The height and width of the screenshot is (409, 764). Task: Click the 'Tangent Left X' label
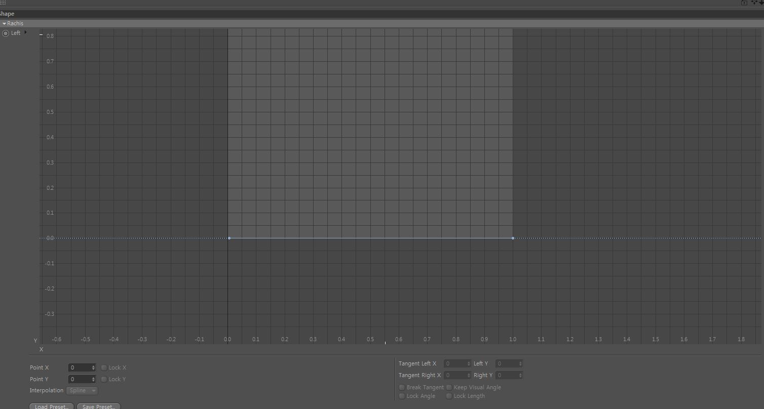(x=417, y=363)
